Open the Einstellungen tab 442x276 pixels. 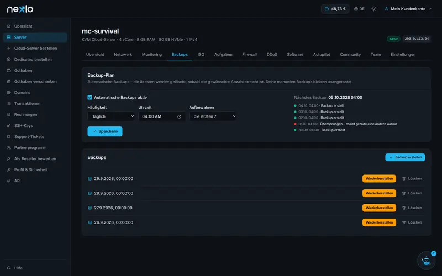(403, 54)
